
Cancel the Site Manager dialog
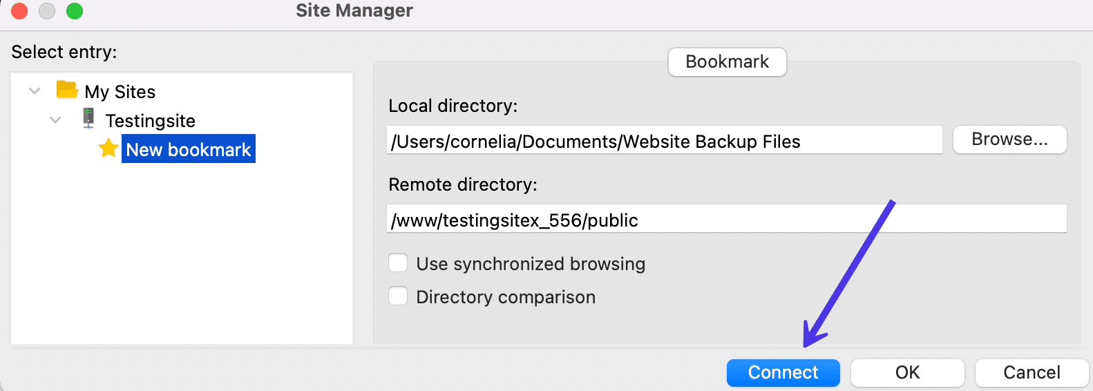(1032, 373)
